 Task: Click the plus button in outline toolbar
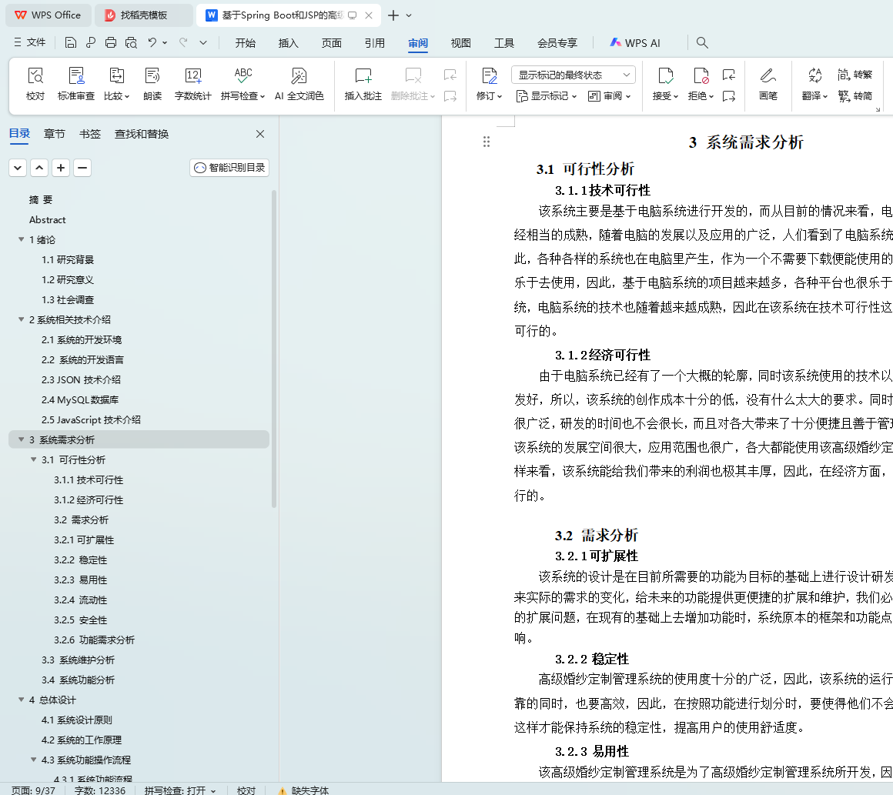pos(61,168)
